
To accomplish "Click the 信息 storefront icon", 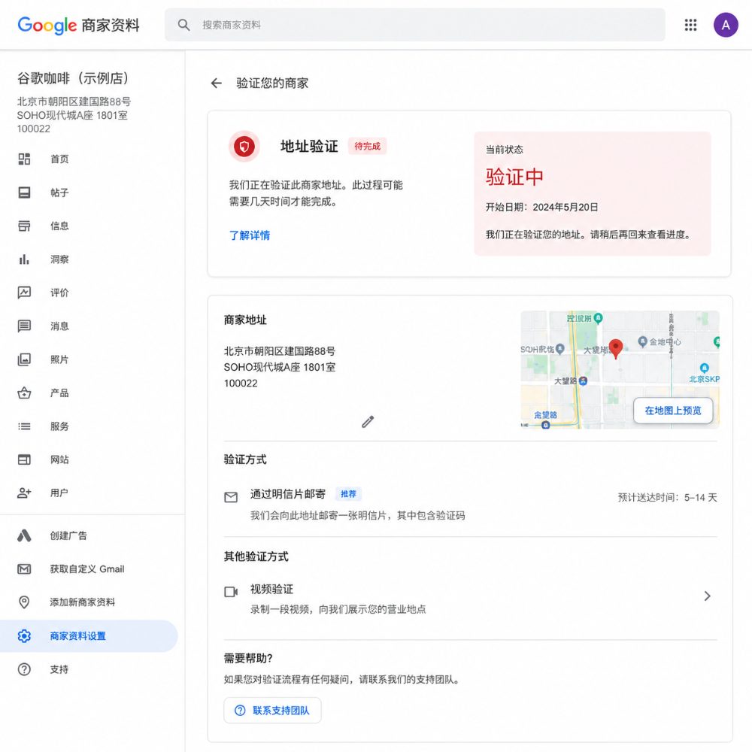I will coord(24,226).
